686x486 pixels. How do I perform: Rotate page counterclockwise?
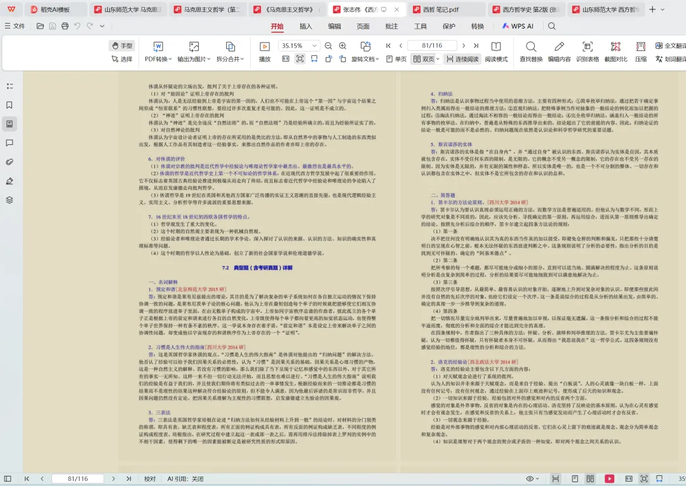coord(328,58)
